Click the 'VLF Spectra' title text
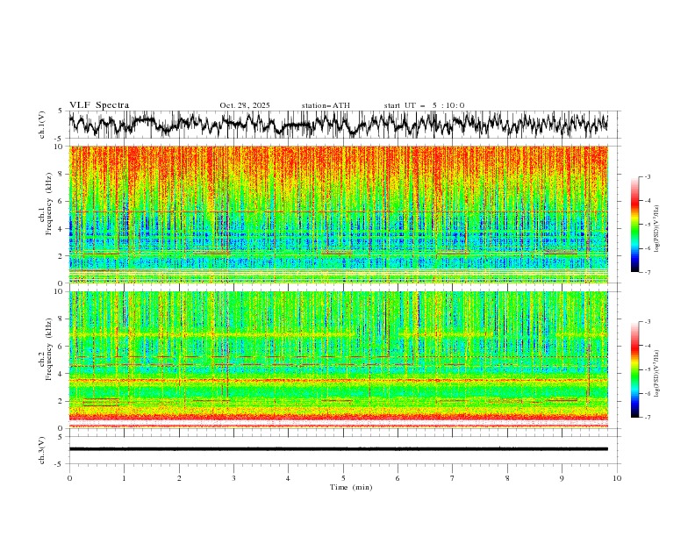Screen dimensions: 695x537 (x=99, y=105)
